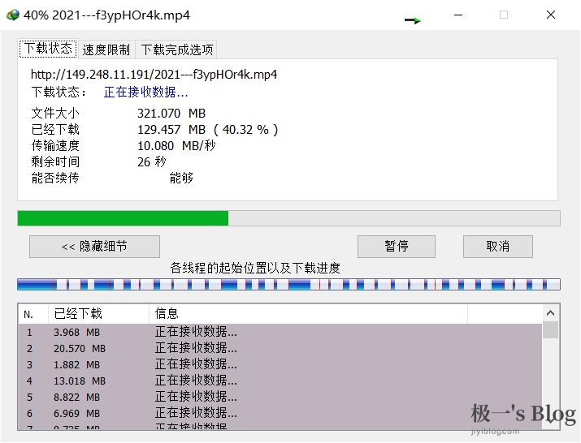Click the download URL text
The image size is (581, 443).
(154, 75)
